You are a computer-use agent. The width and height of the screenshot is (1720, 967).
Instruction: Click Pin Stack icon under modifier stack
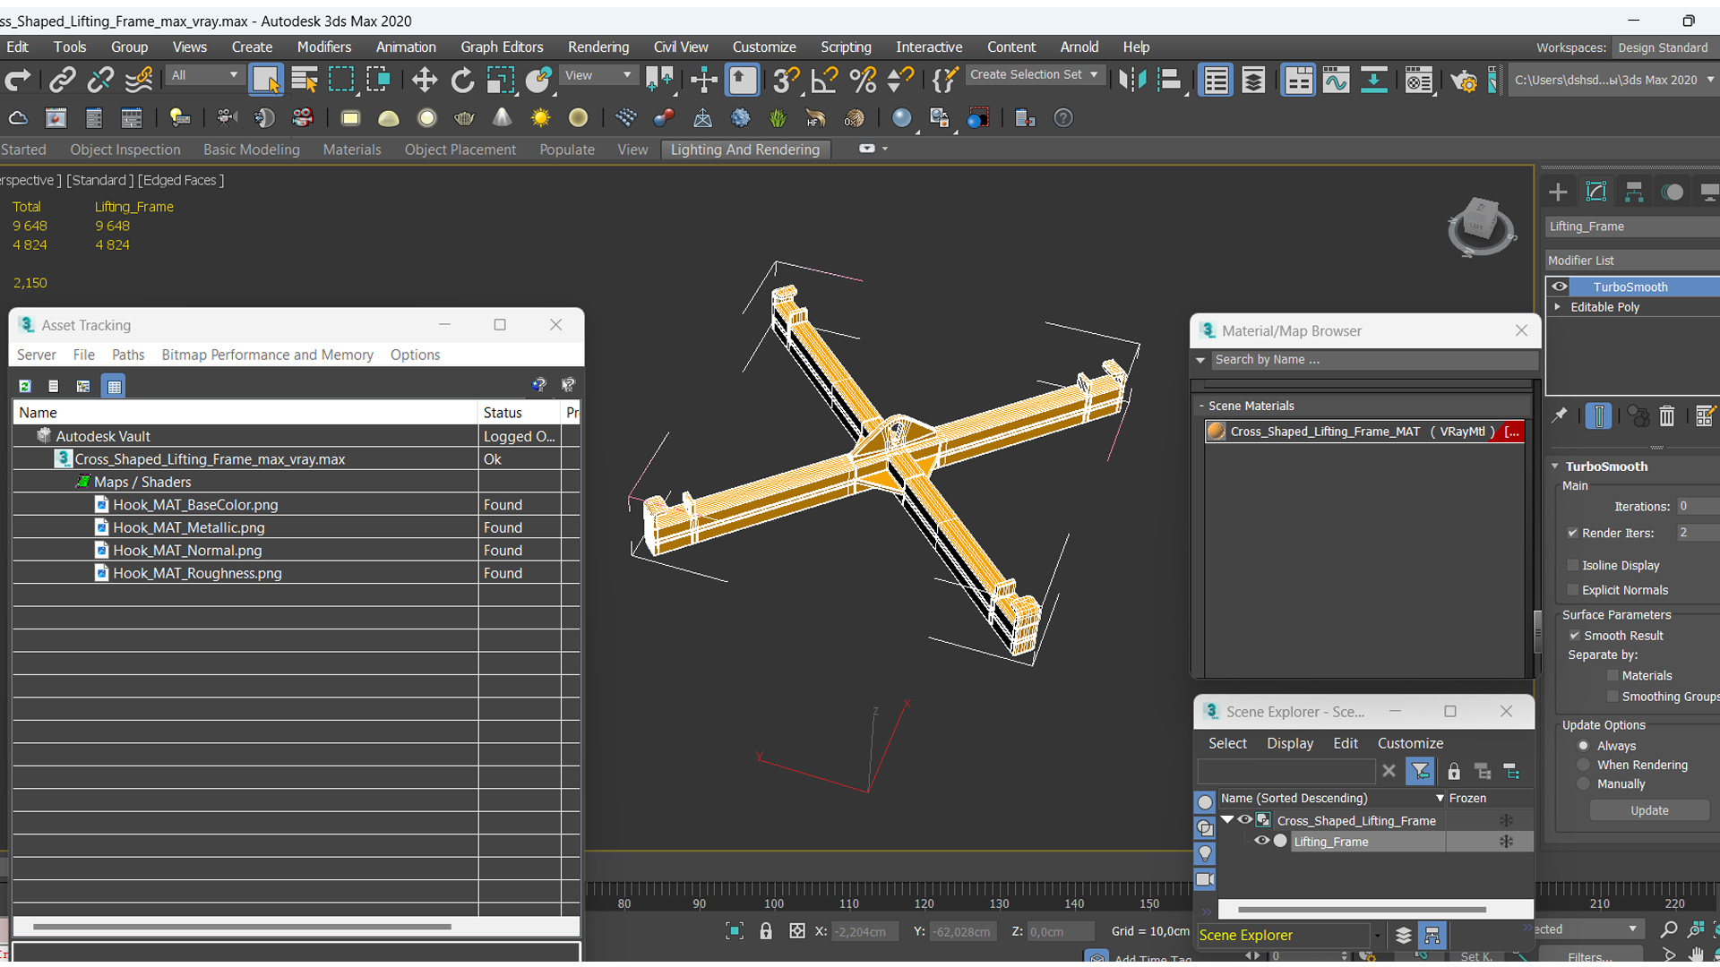point(1559,415)
